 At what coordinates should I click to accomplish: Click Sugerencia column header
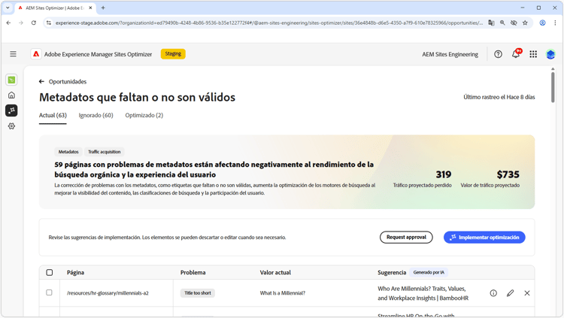click(x=392, y=272)
